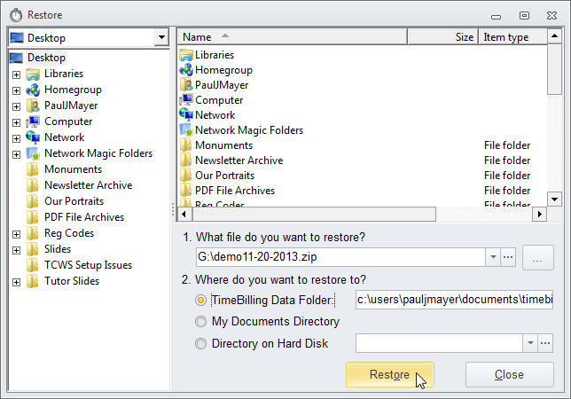Select the PaulJMayer user folder icon in tree
Image resolution: width=571 pixels, height=399 pixels.
point(34,106)
